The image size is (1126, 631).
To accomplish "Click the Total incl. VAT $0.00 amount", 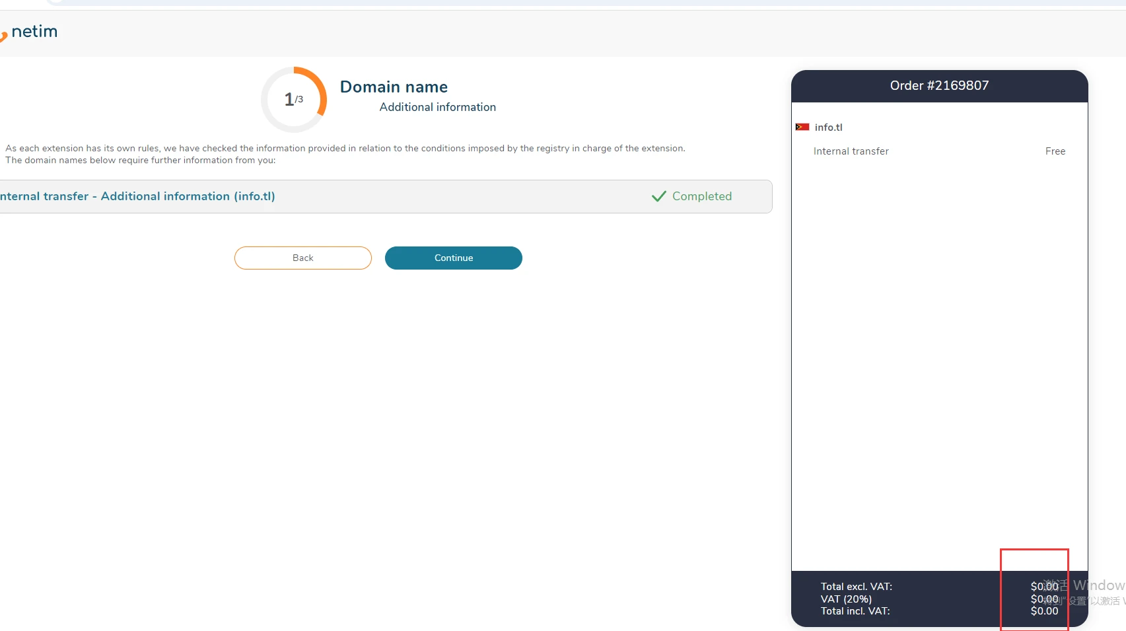I will click(x=1044, y=611).
